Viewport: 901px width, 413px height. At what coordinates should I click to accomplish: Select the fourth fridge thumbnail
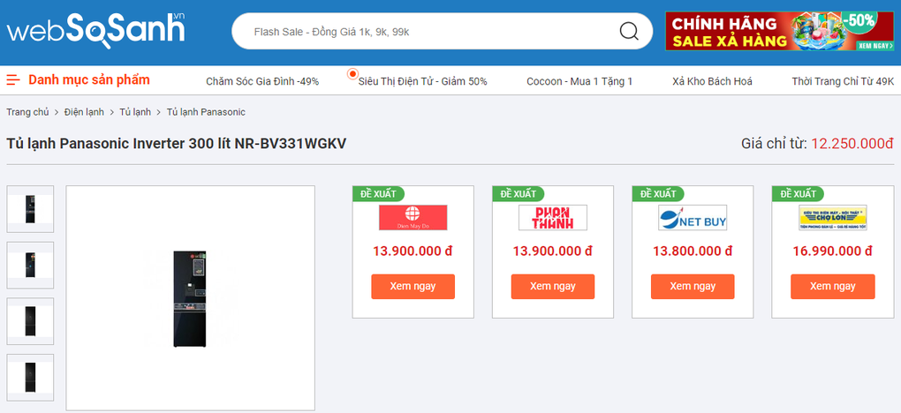click(30, 378)
